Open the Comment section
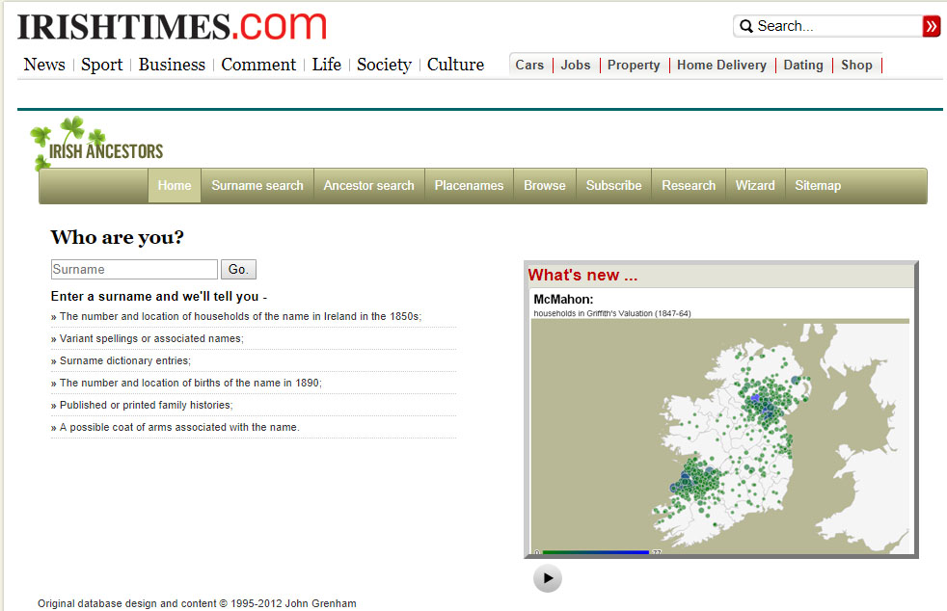Image resolution: width=947 pixels, height=611 pixels. [x=258, y=65]
